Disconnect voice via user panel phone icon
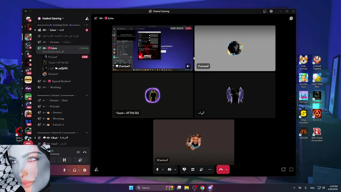341x192 pixels. (85, 152)
